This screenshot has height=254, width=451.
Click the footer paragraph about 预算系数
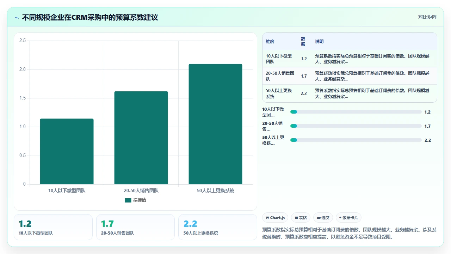point(350,233)
